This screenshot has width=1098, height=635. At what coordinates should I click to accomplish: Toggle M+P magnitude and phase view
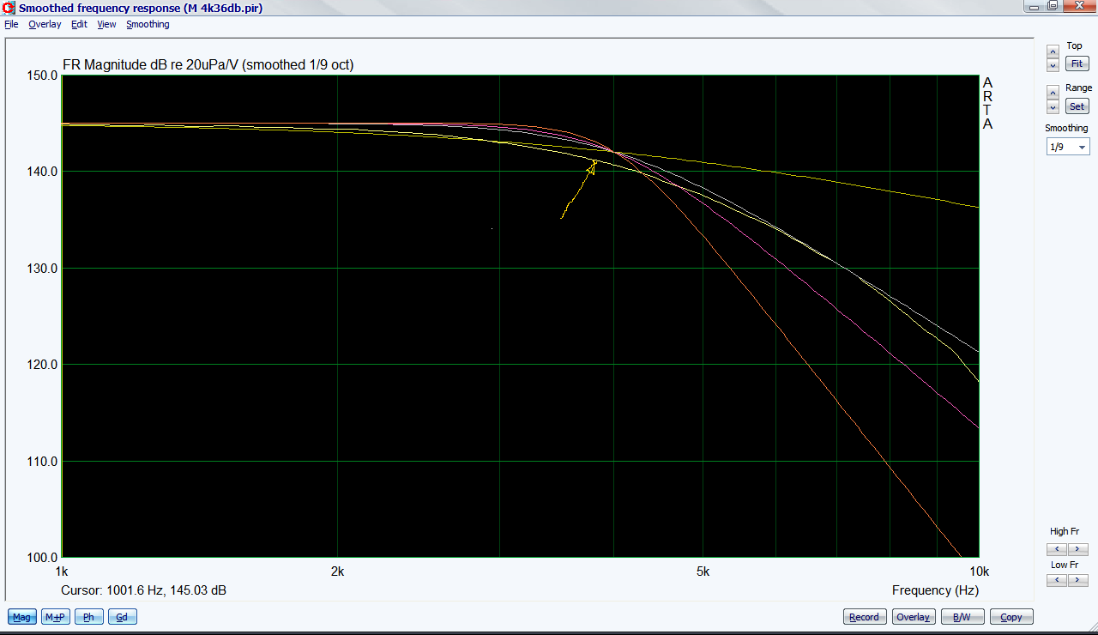click(56, 617)
